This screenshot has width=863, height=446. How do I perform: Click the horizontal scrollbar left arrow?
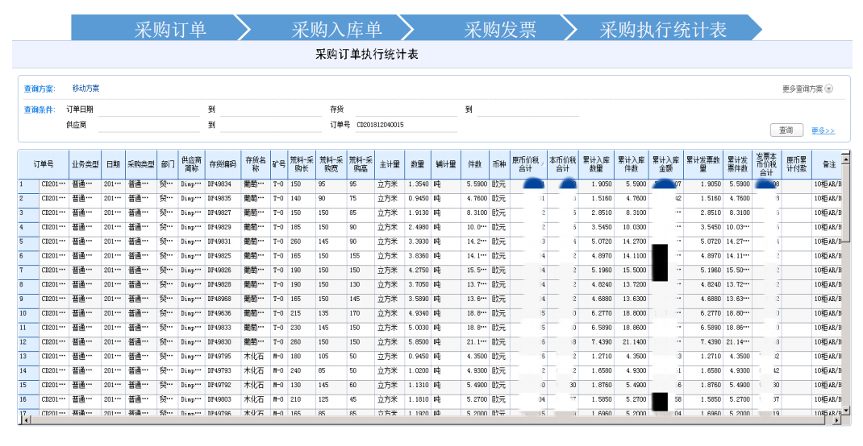pyautogui.click(x=23, y=420)
